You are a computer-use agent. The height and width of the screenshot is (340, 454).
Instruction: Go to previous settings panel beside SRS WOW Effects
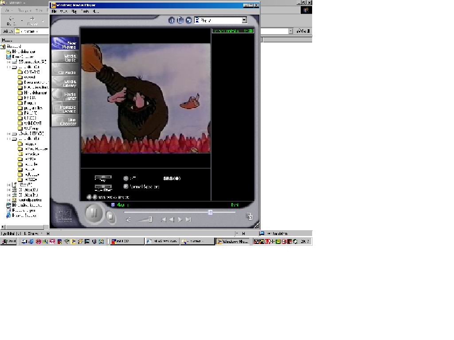coord(89,197)
